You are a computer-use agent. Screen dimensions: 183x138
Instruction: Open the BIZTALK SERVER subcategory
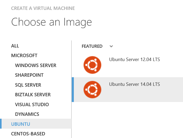coord(33,95)
